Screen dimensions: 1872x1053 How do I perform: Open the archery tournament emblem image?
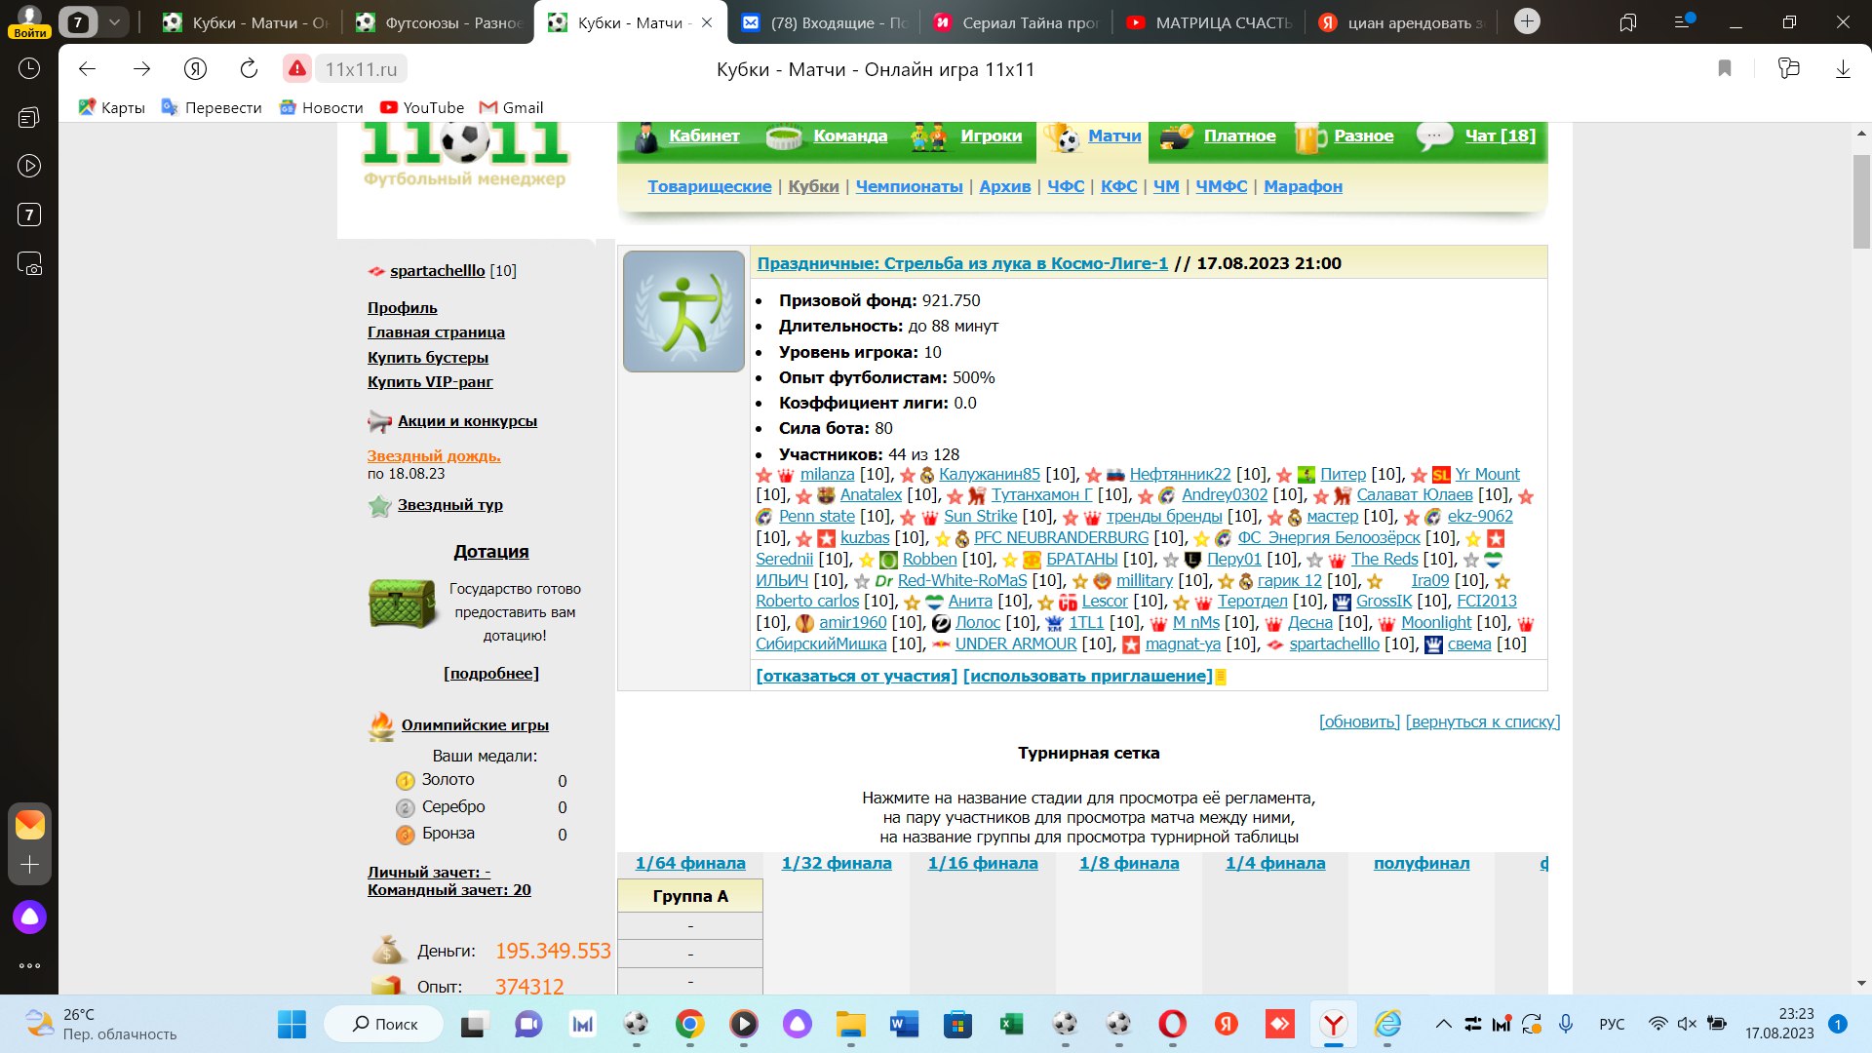(x=683, y=311)
